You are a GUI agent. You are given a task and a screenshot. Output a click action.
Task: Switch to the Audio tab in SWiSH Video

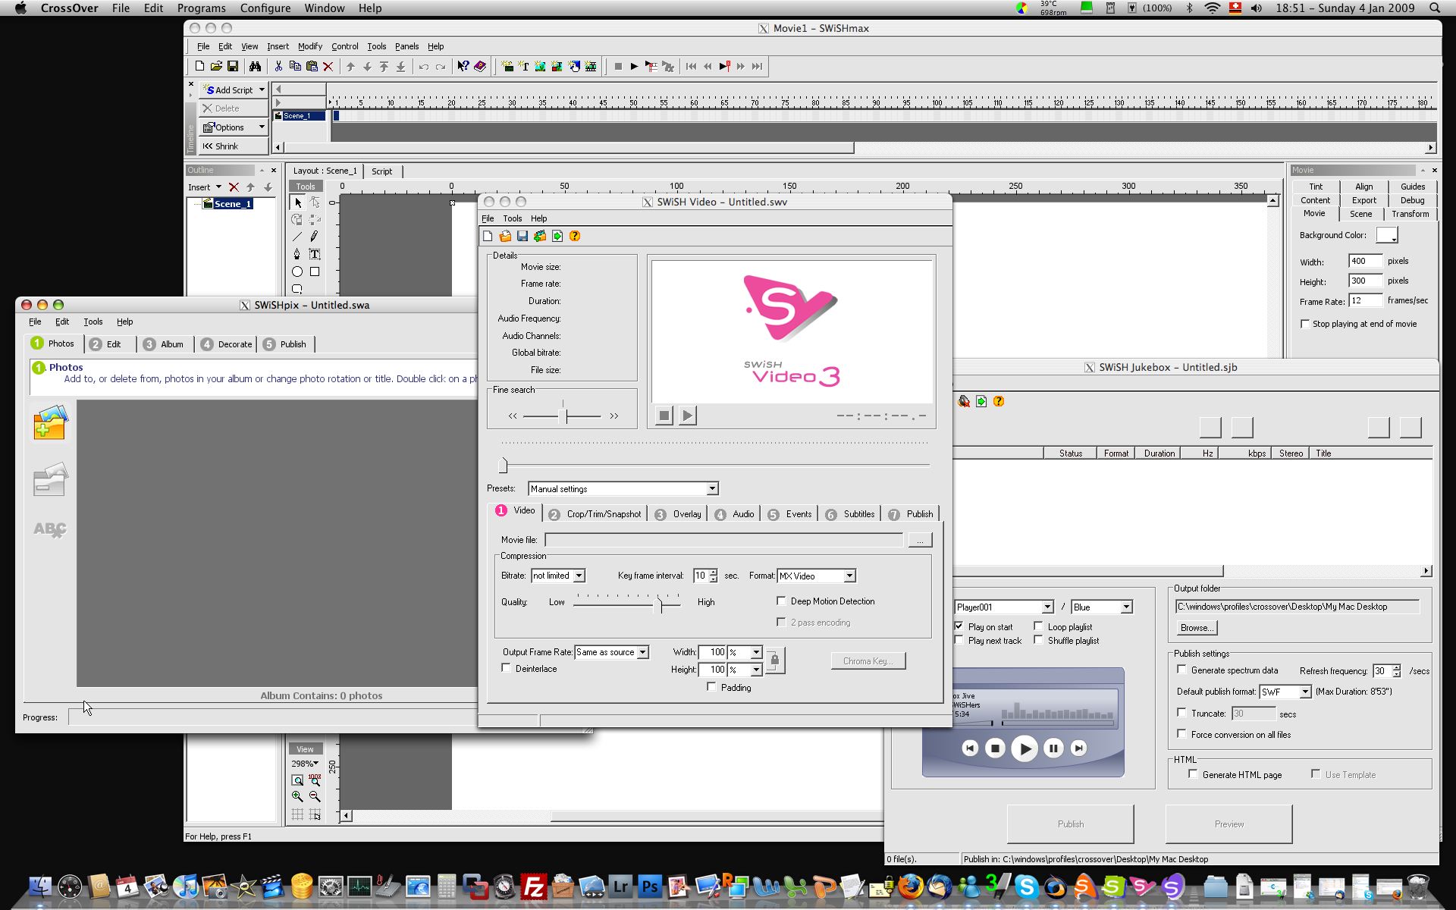735,514
